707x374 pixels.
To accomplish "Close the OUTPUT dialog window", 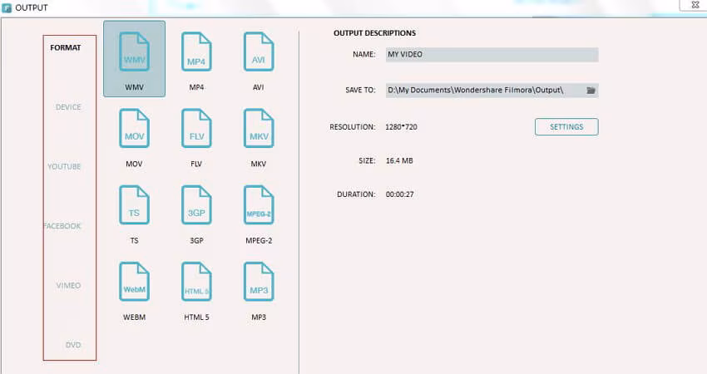I will [x=695, y=5].
